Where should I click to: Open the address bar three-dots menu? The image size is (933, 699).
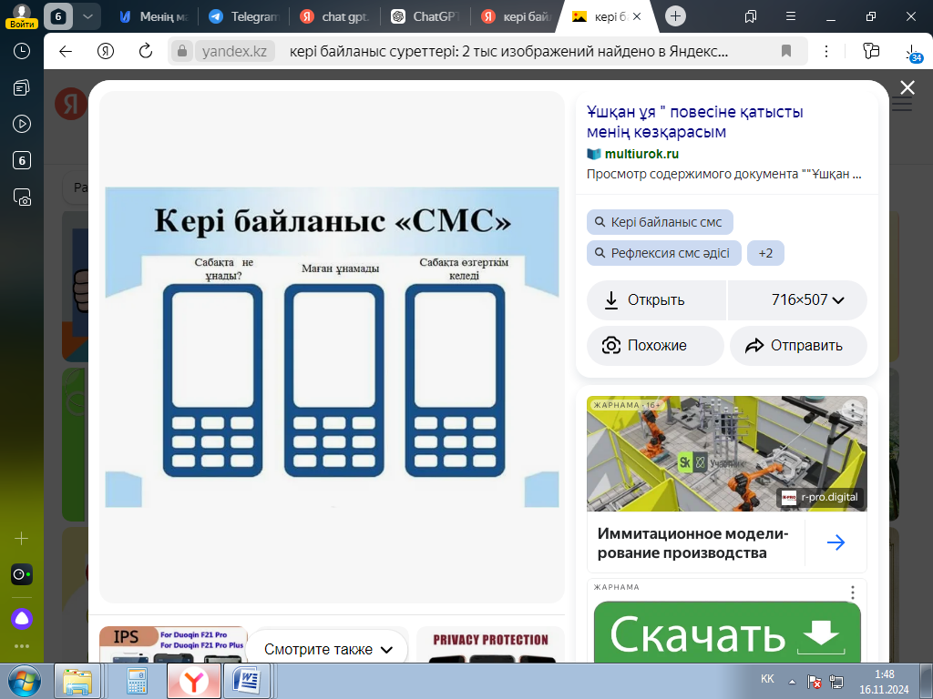pyautogui.click(x=825, y=52)
